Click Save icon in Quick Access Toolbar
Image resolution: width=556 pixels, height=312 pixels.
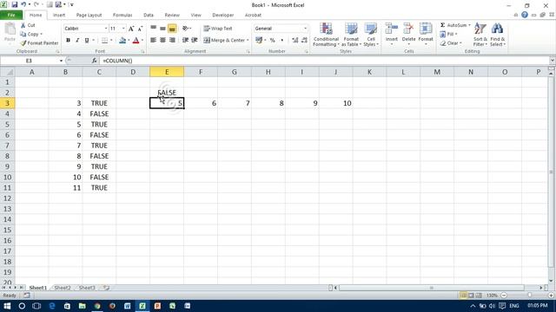(x=15, y=4)
